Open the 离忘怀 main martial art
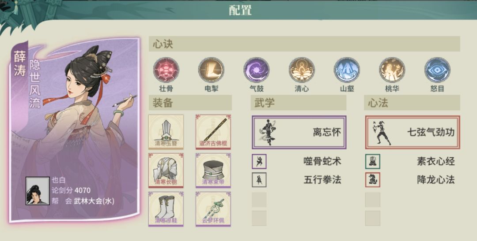The image size is (477, 241). point(299,132)
